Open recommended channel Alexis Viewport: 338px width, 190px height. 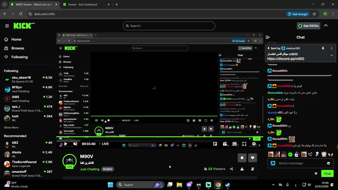(28, 154)
